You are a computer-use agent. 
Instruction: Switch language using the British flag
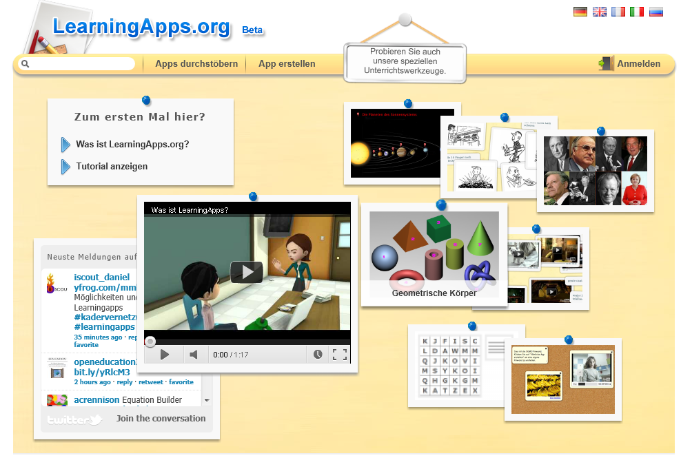[x=599, y=12]
